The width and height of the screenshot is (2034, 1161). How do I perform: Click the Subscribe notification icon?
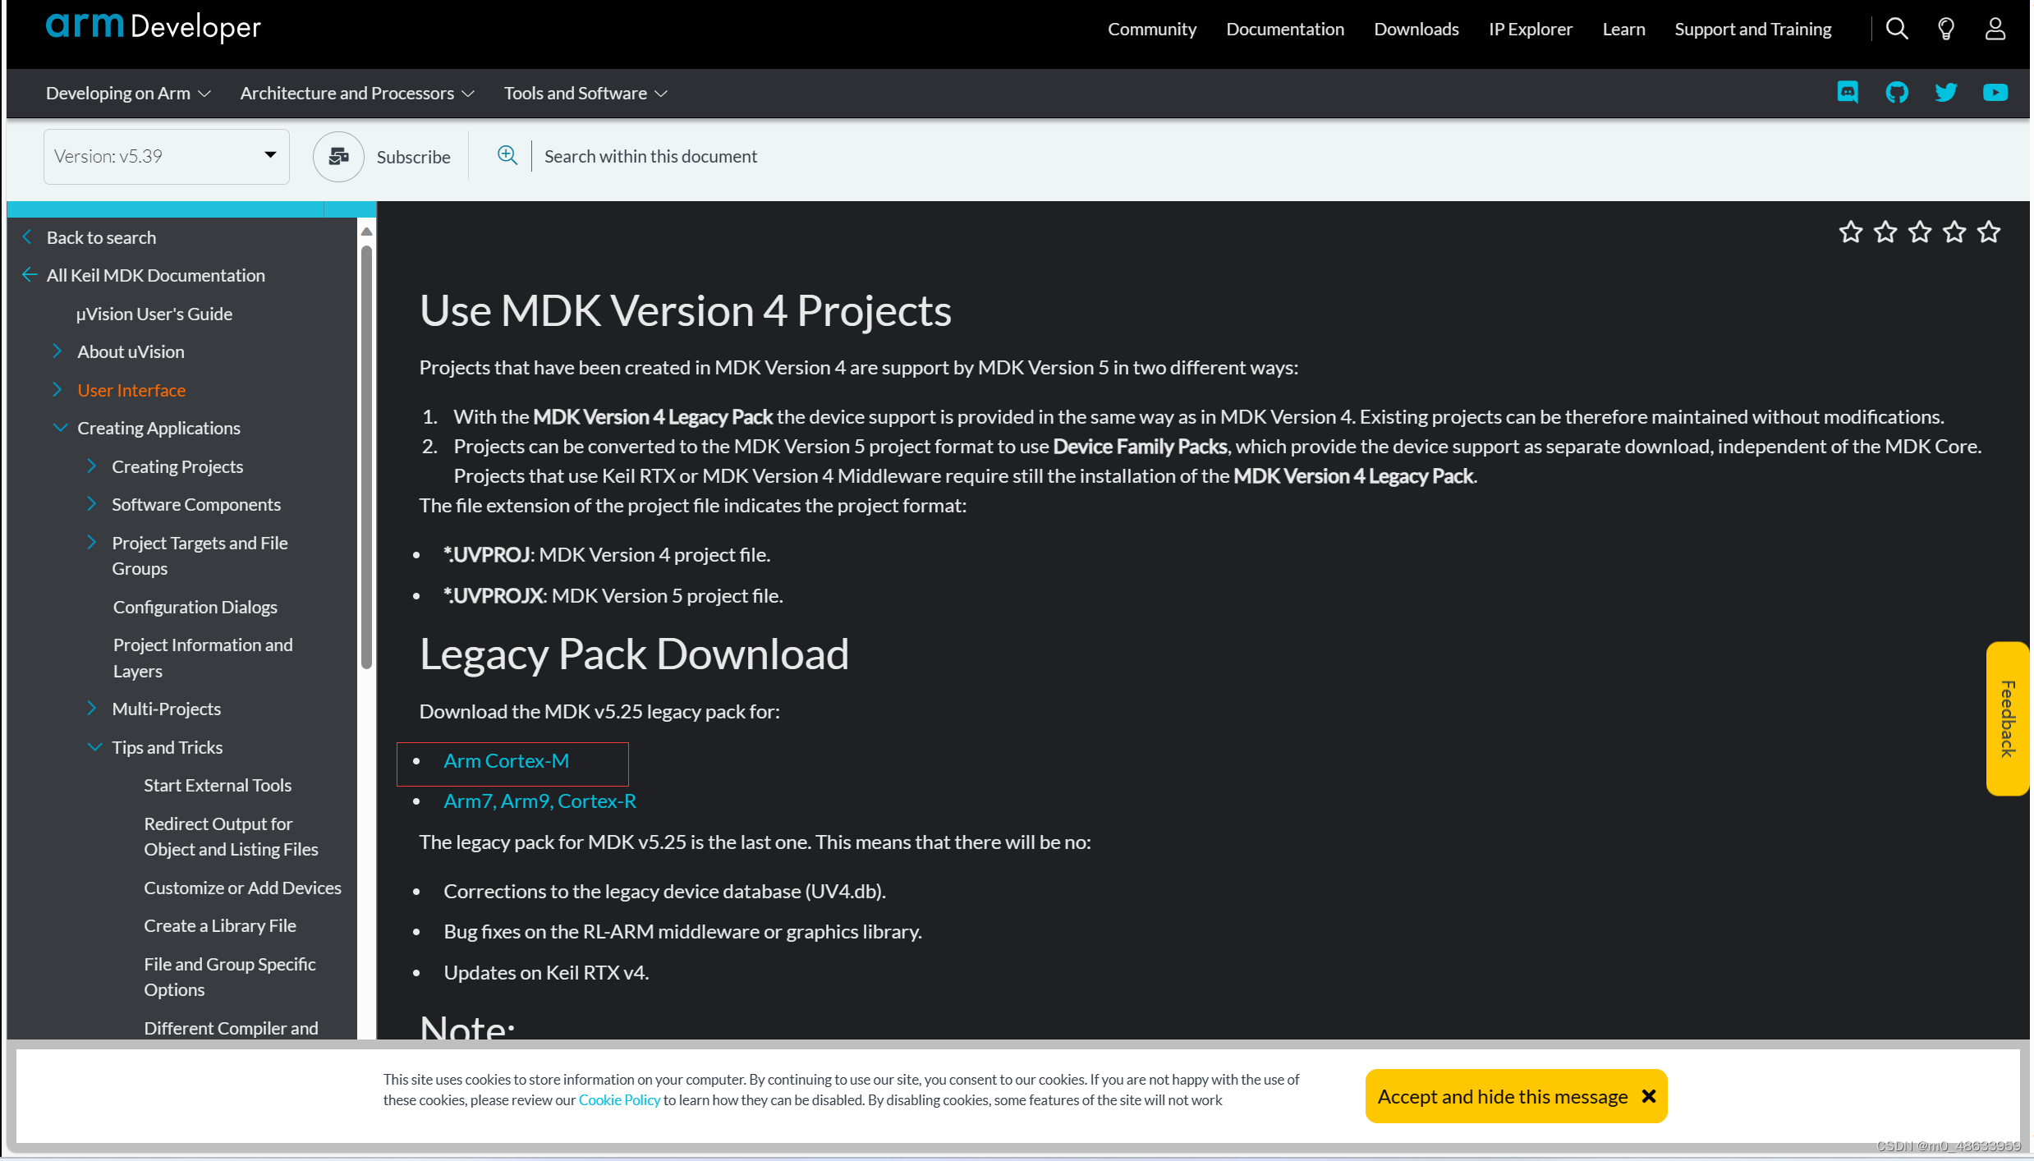pos(338,156)
